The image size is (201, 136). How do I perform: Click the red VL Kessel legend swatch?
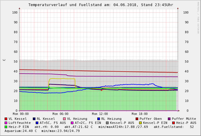click(x=6, y=119)
